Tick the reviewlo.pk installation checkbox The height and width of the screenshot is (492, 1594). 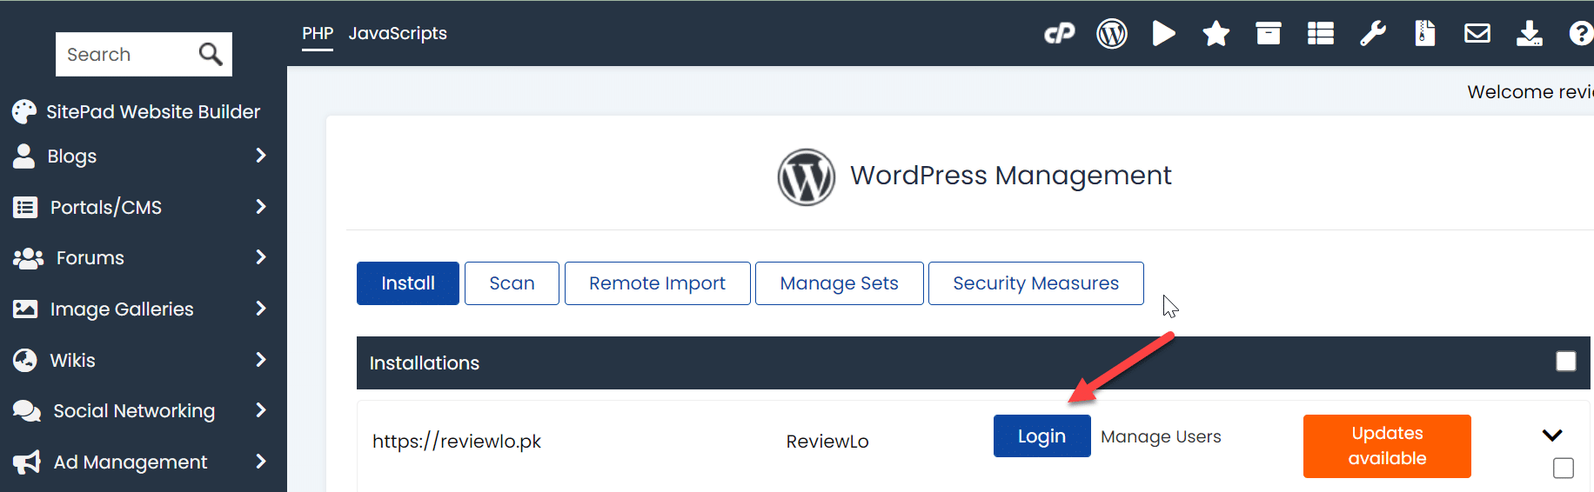tap(1564, 469)
